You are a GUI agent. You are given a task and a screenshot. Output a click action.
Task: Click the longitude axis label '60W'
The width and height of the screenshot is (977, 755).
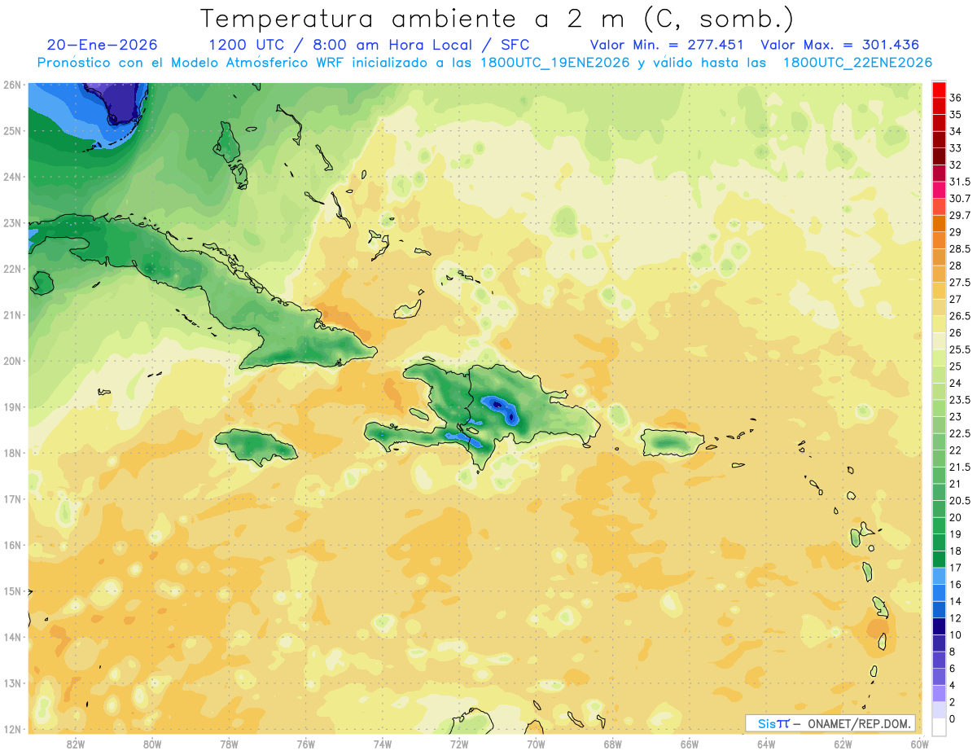919,744
